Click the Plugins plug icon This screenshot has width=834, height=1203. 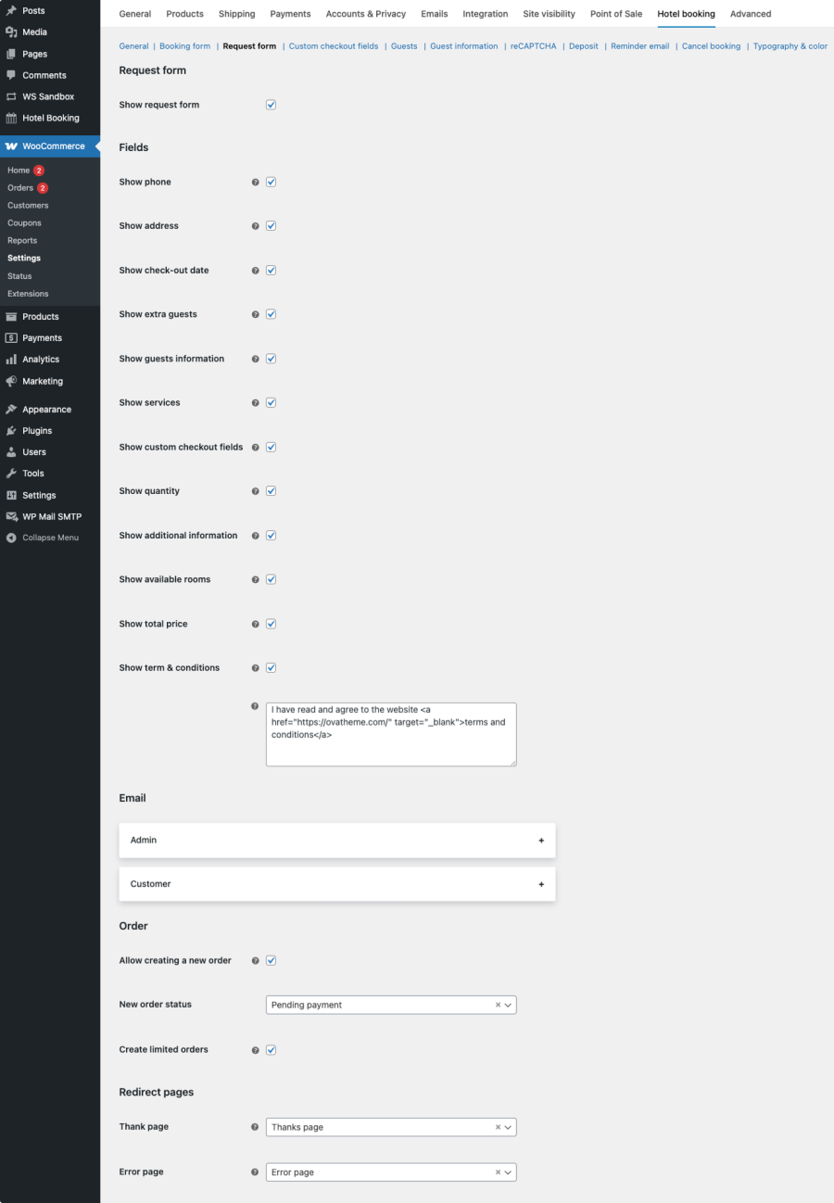coord(11,431)
